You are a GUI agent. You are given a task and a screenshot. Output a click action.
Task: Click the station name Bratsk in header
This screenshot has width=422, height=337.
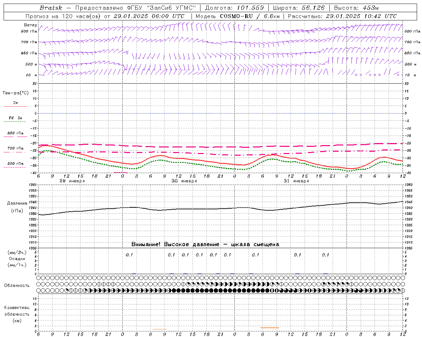coord(50,8)
